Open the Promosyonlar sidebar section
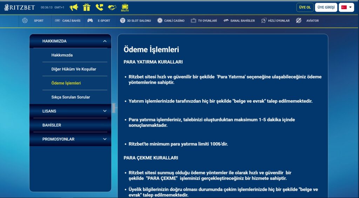The height and width of the screenshot is (198, 359). click(x=70, y=139)
